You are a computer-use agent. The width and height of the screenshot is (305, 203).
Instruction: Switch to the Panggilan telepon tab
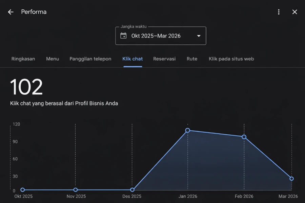[x=90, y=59]
